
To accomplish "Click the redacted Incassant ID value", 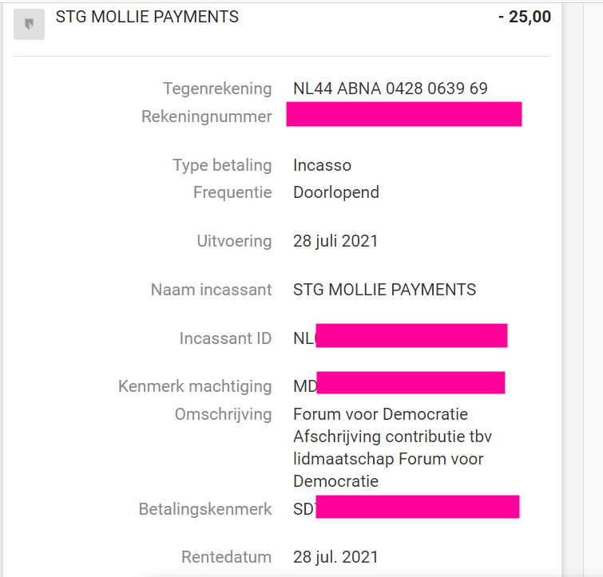I will (x=411, y=336).
